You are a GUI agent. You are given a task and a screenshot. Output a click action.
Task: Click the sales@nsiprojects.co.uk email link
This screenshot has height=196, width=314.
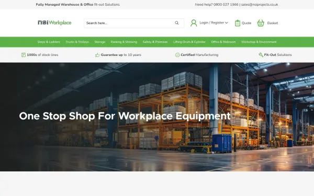click(260, 4)
